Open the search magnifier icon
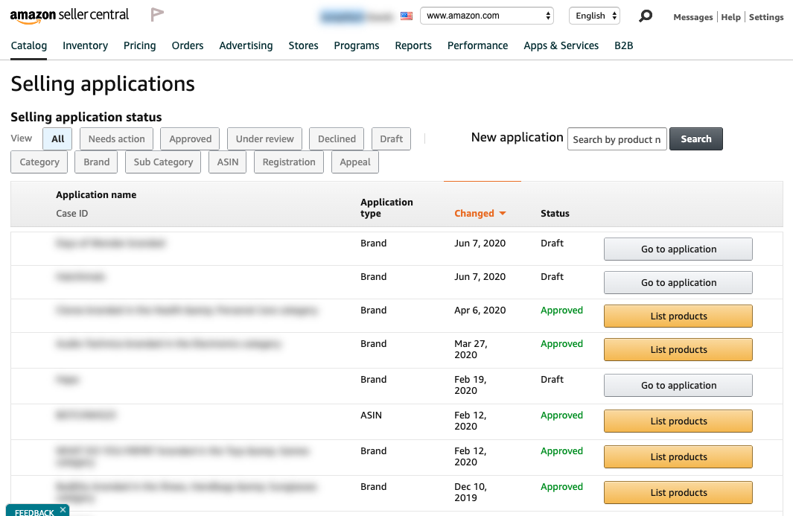The width and height of the screenshot is (793, 516). [x=646, y=16]
